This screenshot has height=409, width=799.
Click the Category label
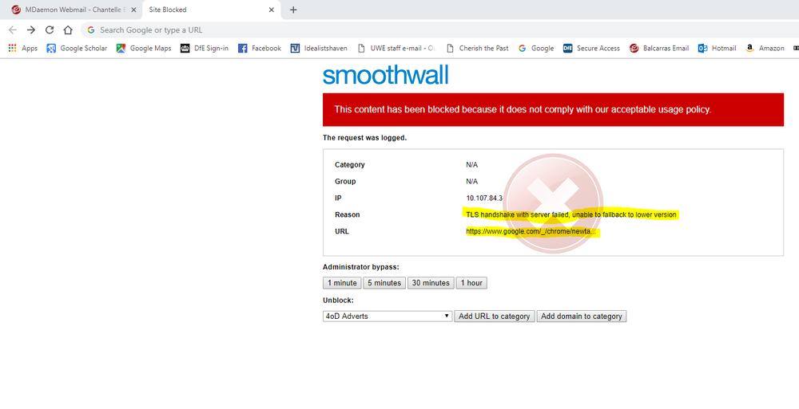pos(350,165)
